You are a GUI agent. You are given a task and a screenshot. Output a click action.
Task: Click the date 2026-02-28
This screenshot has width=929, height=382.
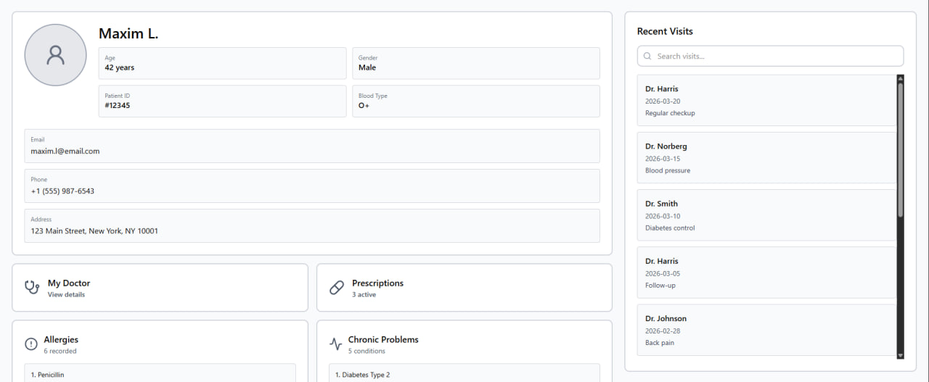pos(663,331)
